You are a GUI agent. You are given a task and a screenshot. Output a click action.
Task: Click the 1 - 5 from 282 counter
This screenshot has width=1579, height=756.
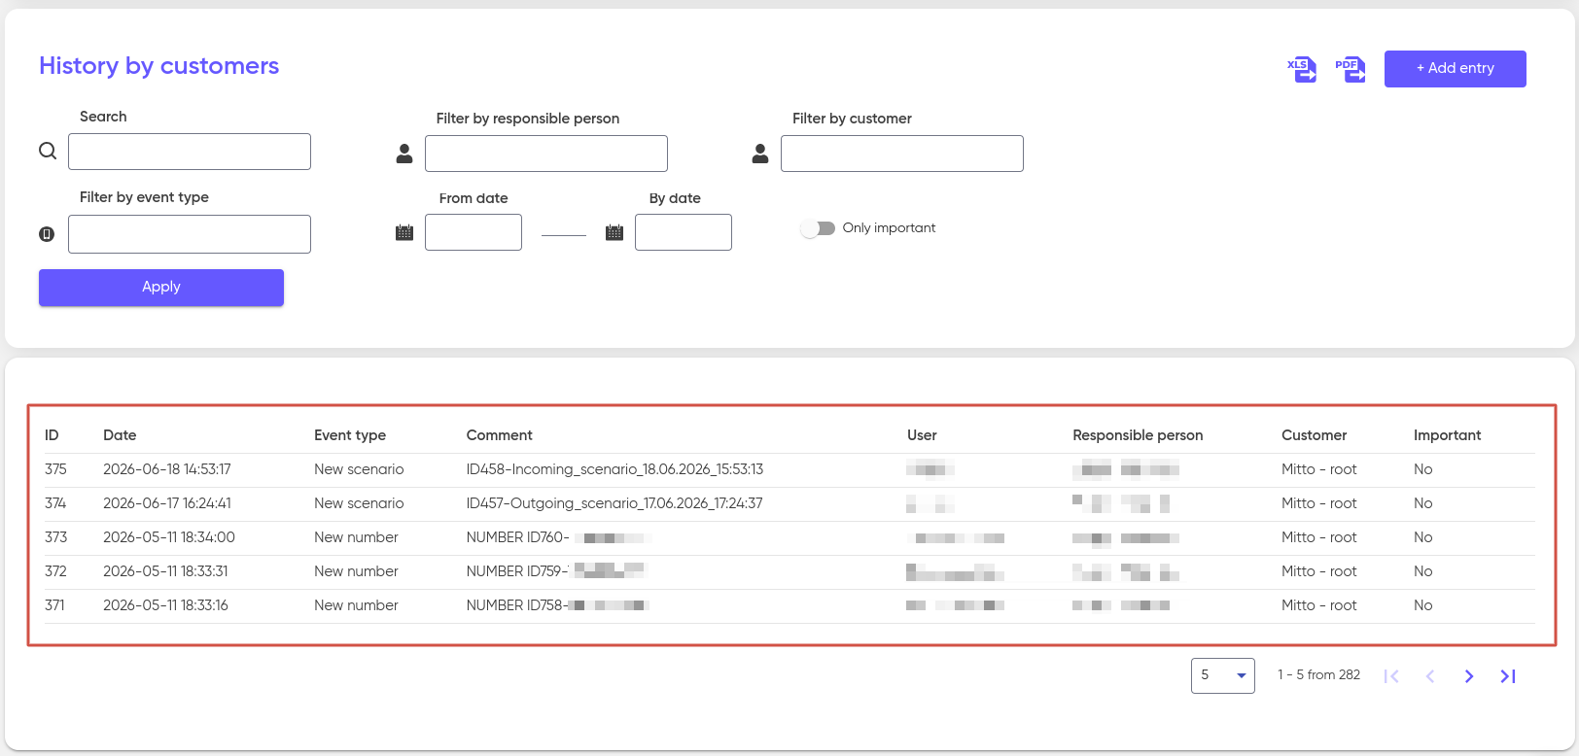[1318, 675]
